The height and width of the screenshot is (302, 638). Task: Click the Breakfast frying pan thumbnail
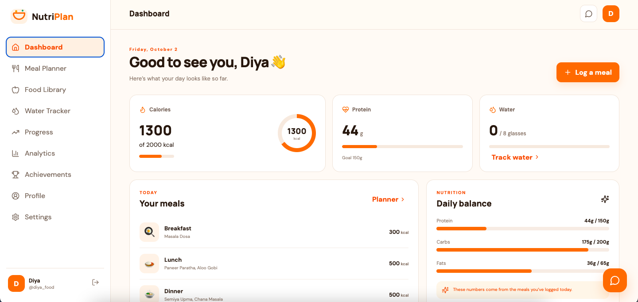[149, 232]
